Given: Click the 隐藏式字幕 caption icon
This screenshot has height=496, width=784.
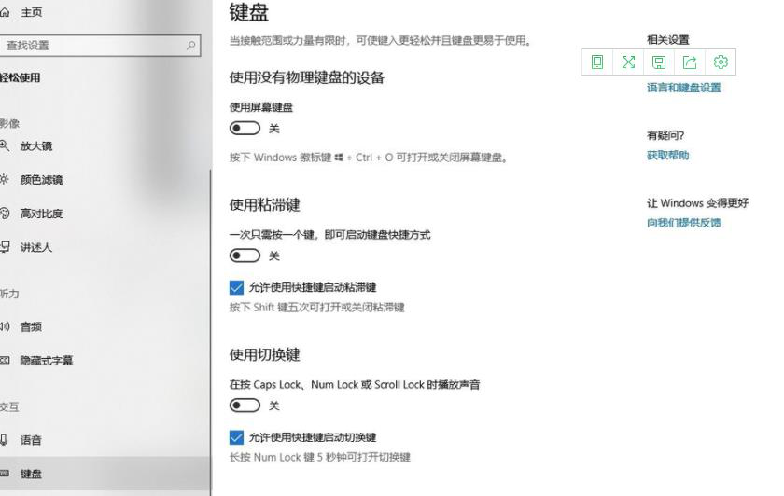Looking at the screenshot, I should [5, 360].
